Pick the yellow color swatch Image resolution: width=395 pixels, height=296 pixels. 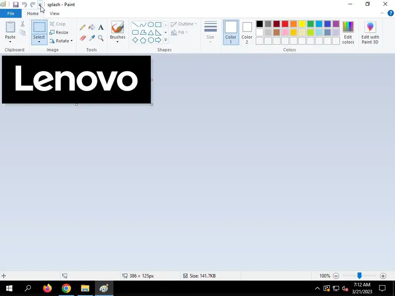pyautogui.click(x=302, y=24)
